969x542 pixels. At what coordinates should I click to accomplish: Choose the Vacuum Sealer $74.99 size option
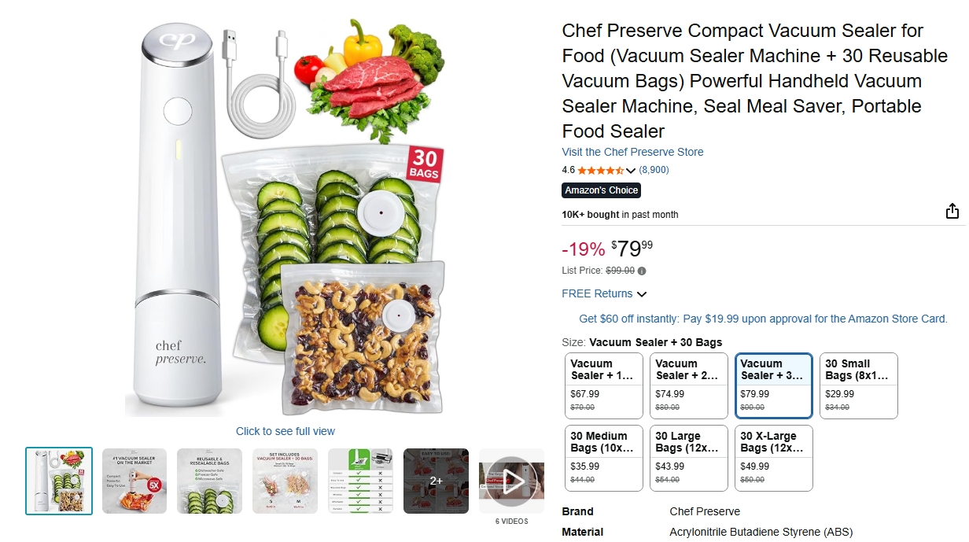(x=689, y=385)
